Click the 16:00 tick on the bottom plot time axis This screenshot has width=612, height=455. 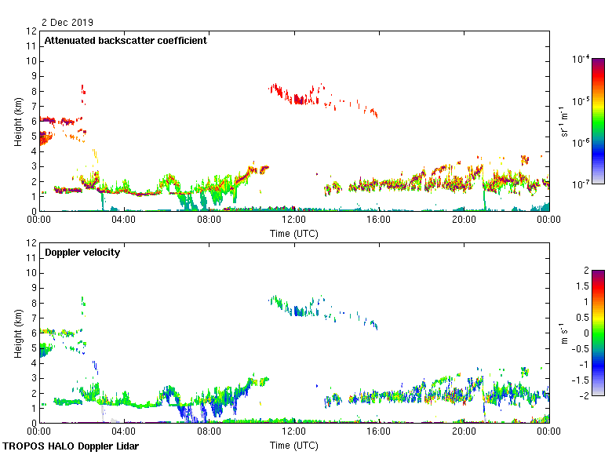[x=378, y=432]
